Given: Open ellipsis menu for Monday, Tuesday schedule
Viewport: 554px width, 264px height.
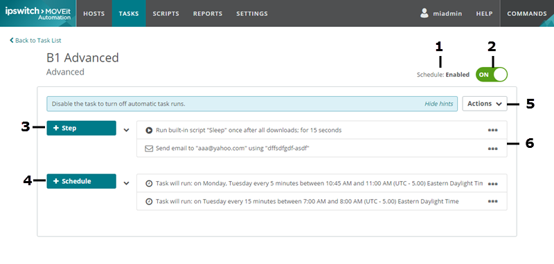Looking at the screenshot, I should tap(492, 184).
